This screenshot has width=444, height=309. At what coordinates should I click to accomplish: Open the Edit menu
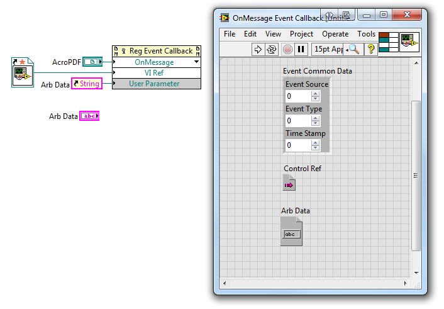250,34
